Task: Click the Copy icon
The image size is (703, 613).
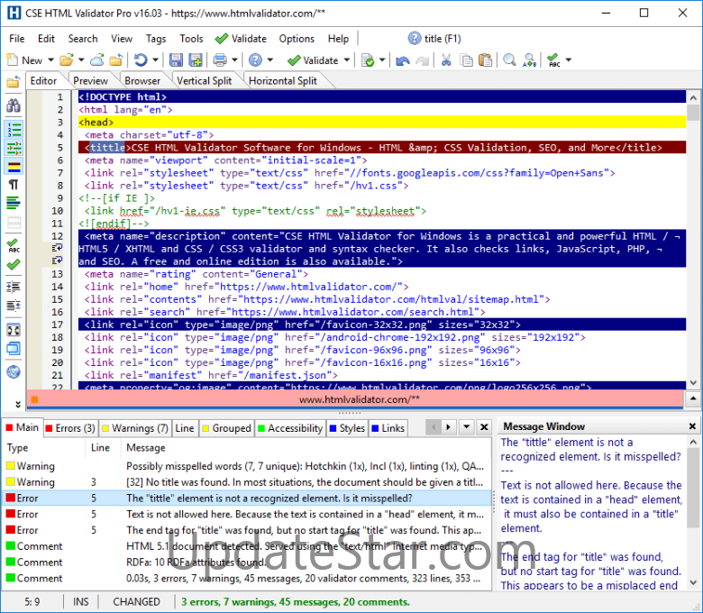Action: (x=467, y=60)
